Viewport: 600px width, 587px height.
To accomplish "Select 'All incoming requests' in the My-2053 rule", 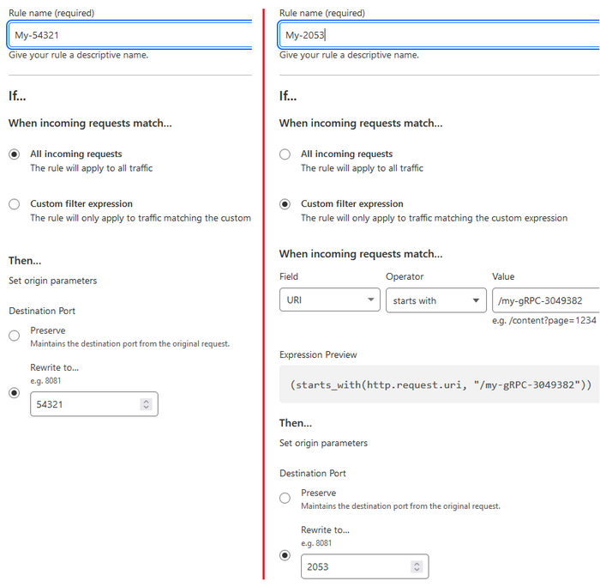I will 285,154.
